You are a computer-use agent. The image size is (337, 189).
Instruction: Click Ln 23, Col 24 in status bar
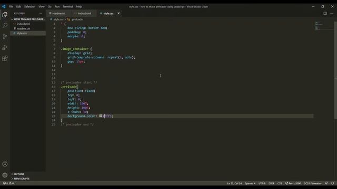(234, 183)
